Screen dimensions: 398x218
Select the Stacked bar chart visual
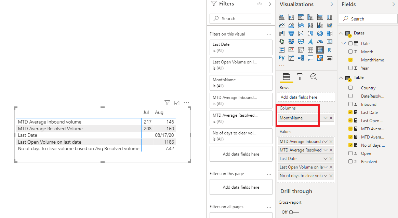click(281, 17)
